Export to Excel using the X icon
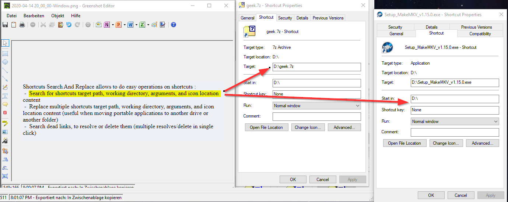This screenshot has height=202, width=508. click(142, 25)
